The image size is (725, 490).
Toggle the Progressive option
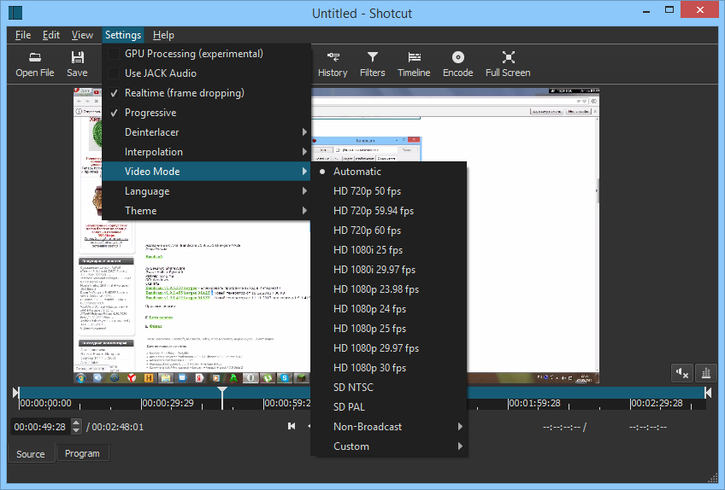pos(206,113)
